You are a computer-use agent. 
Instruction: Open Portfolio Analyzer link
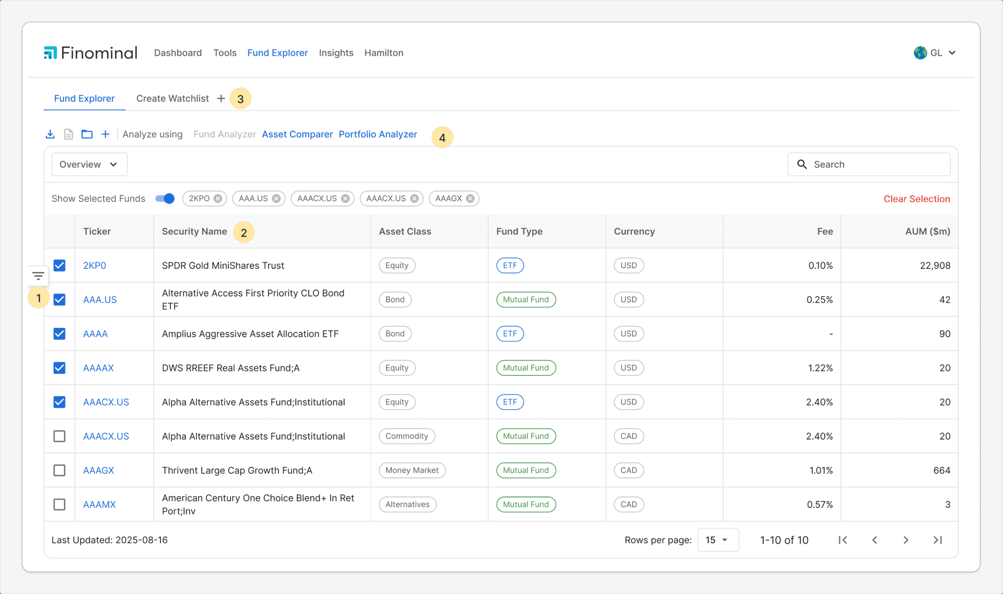(378, 134)
